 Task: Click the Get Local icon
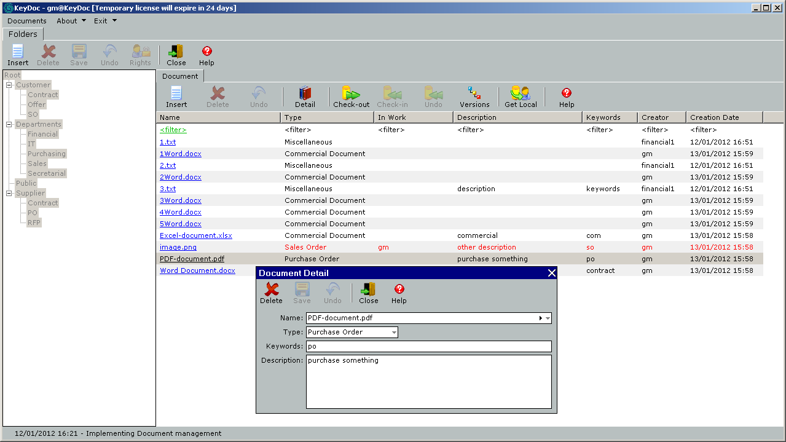click(x=521, y=94)
